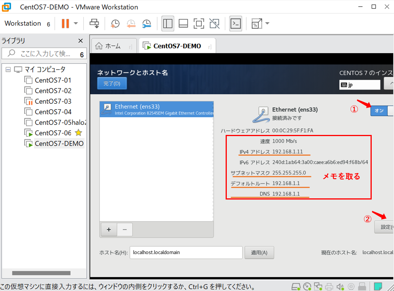
Task: Close the CentOS7-DEMO tab
Action: (210, 47)
